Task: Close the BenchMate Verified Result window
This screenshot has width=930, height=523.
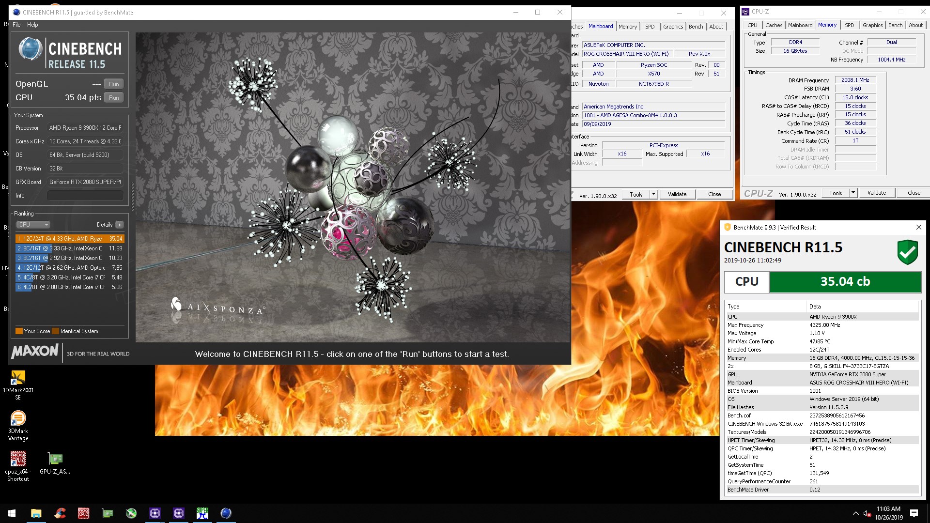Action: (x=919, y=227)
